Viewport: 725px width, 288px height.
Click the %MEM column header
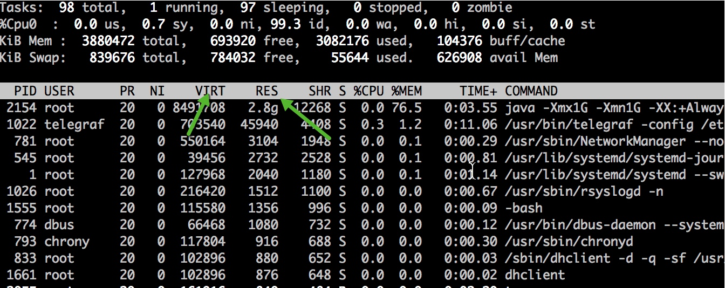pos(406,91)
